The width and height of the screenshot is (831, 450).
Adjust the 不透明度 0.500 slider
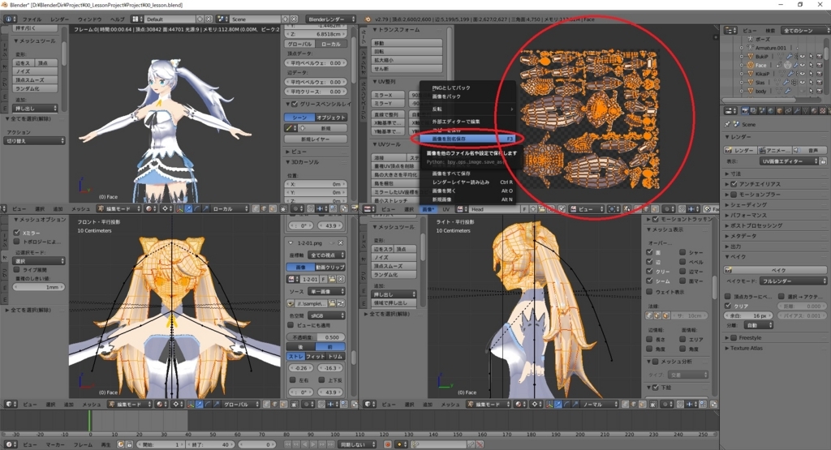(316, 337)
